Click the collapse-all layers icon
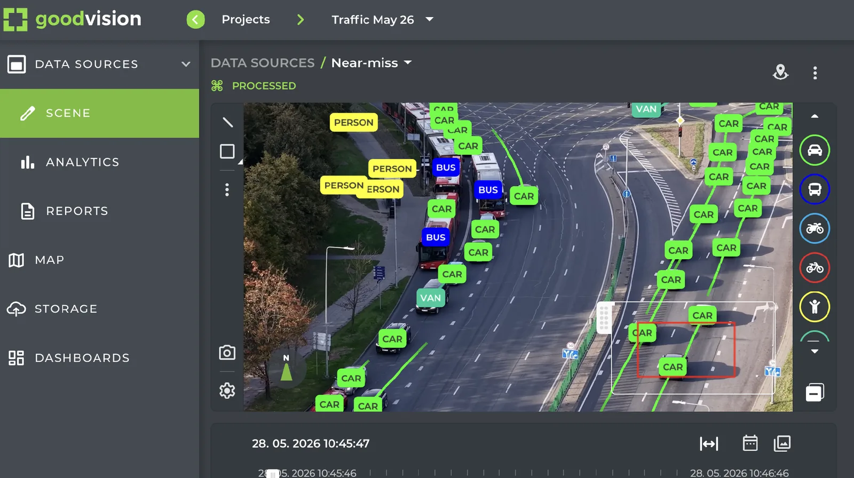This screenshot has width=854, height=478. click(815, 393)
